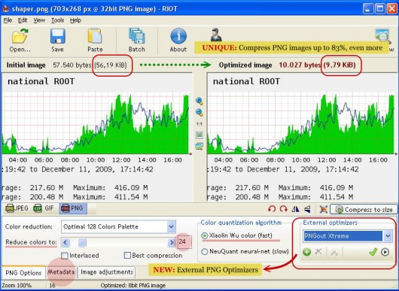Switch to the Metadata tab
Viewport: 399px width, 291px height.
(61, 272)
